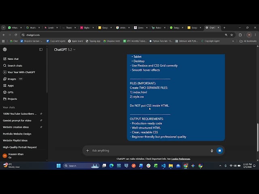
Task: Click the ChatGPT logo in sidebar
Action: click(x=5, y=49)
